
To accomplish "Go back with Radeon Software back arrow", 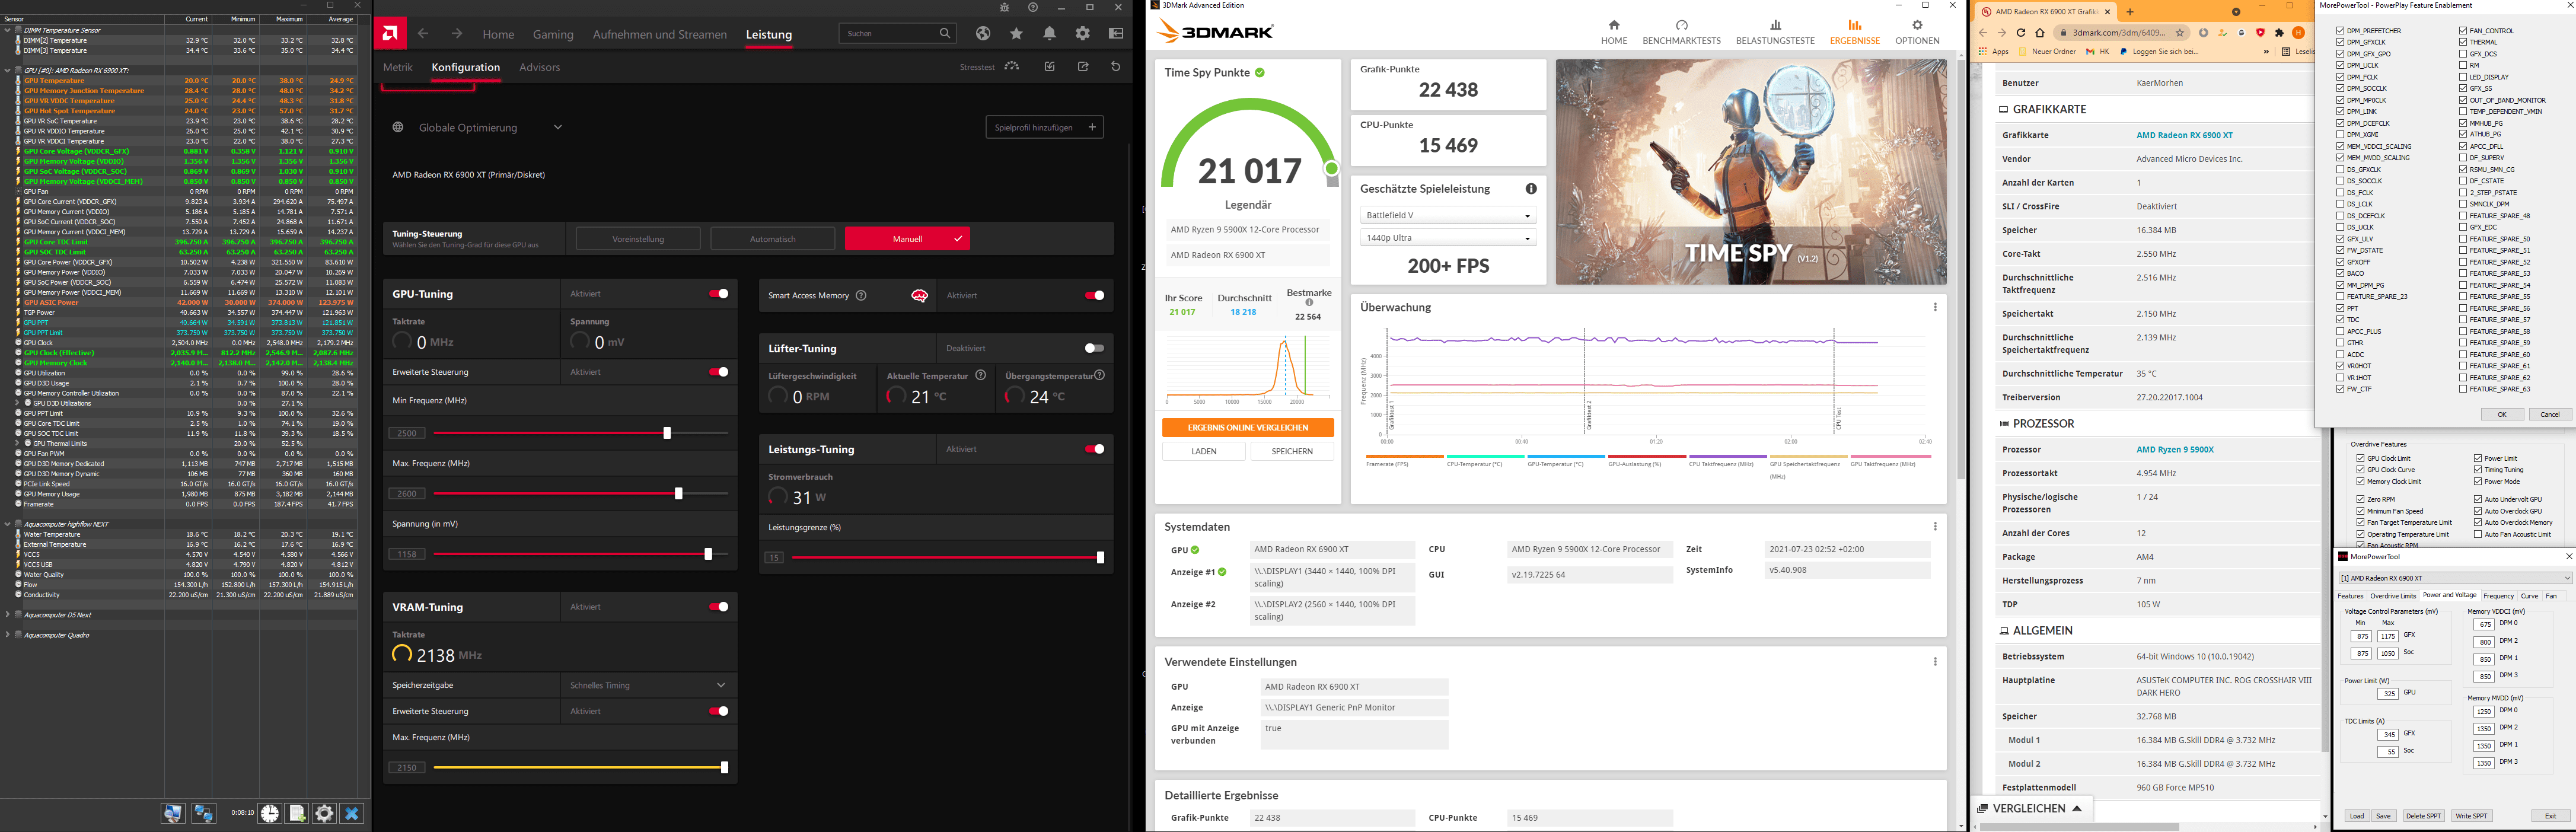I will coord(423,34).
